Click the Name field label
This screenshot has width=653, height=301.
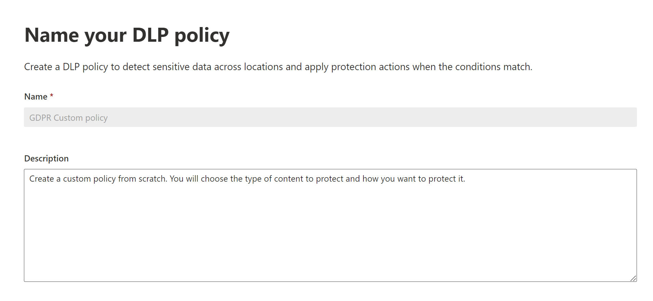click(x=36, y=97)
